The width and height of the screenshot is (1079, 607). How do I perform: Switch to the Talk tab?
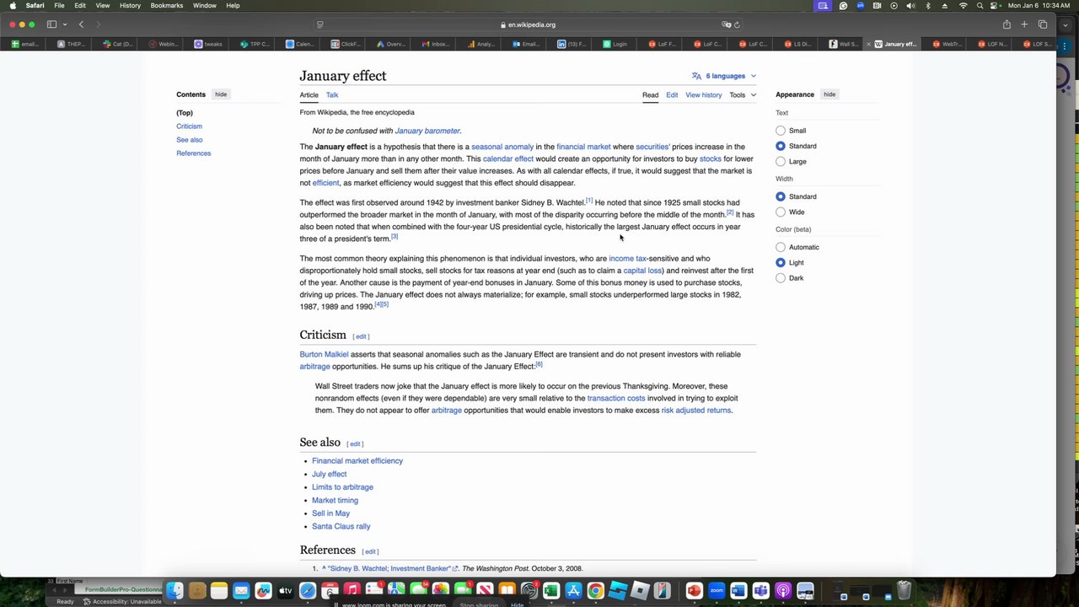point(332,95)
